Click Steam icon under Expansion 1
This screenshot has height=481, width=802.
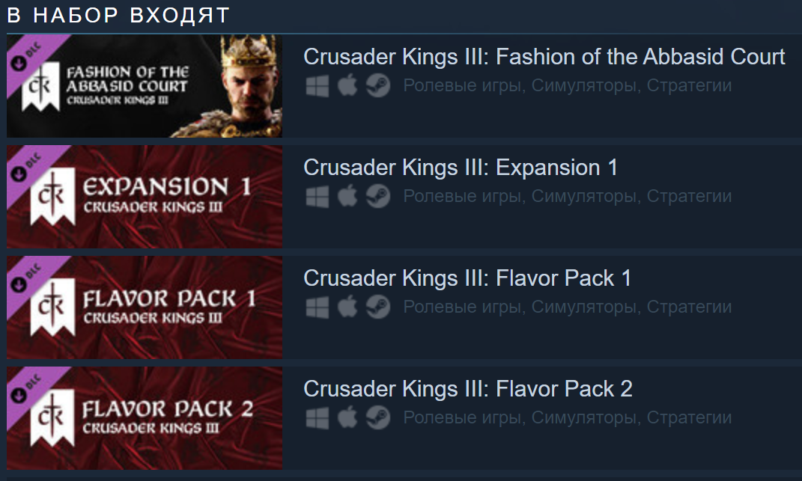(x=378, y=197)
